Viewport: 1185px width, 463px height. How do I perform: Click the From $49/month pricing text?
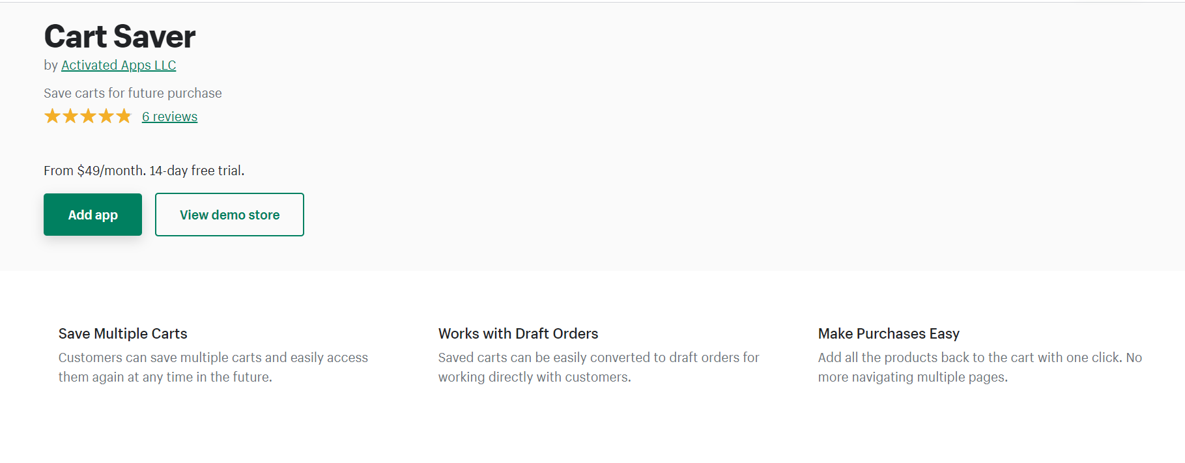(94, 171)
